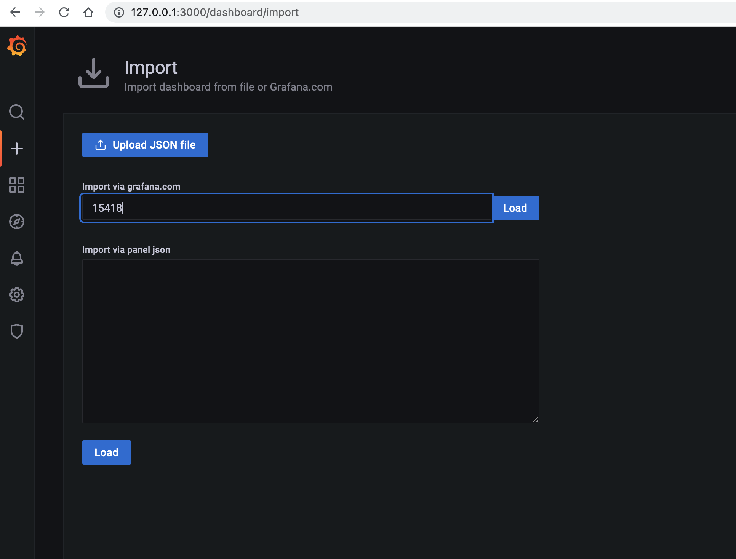Click the Import via panel json textarea

310,341
